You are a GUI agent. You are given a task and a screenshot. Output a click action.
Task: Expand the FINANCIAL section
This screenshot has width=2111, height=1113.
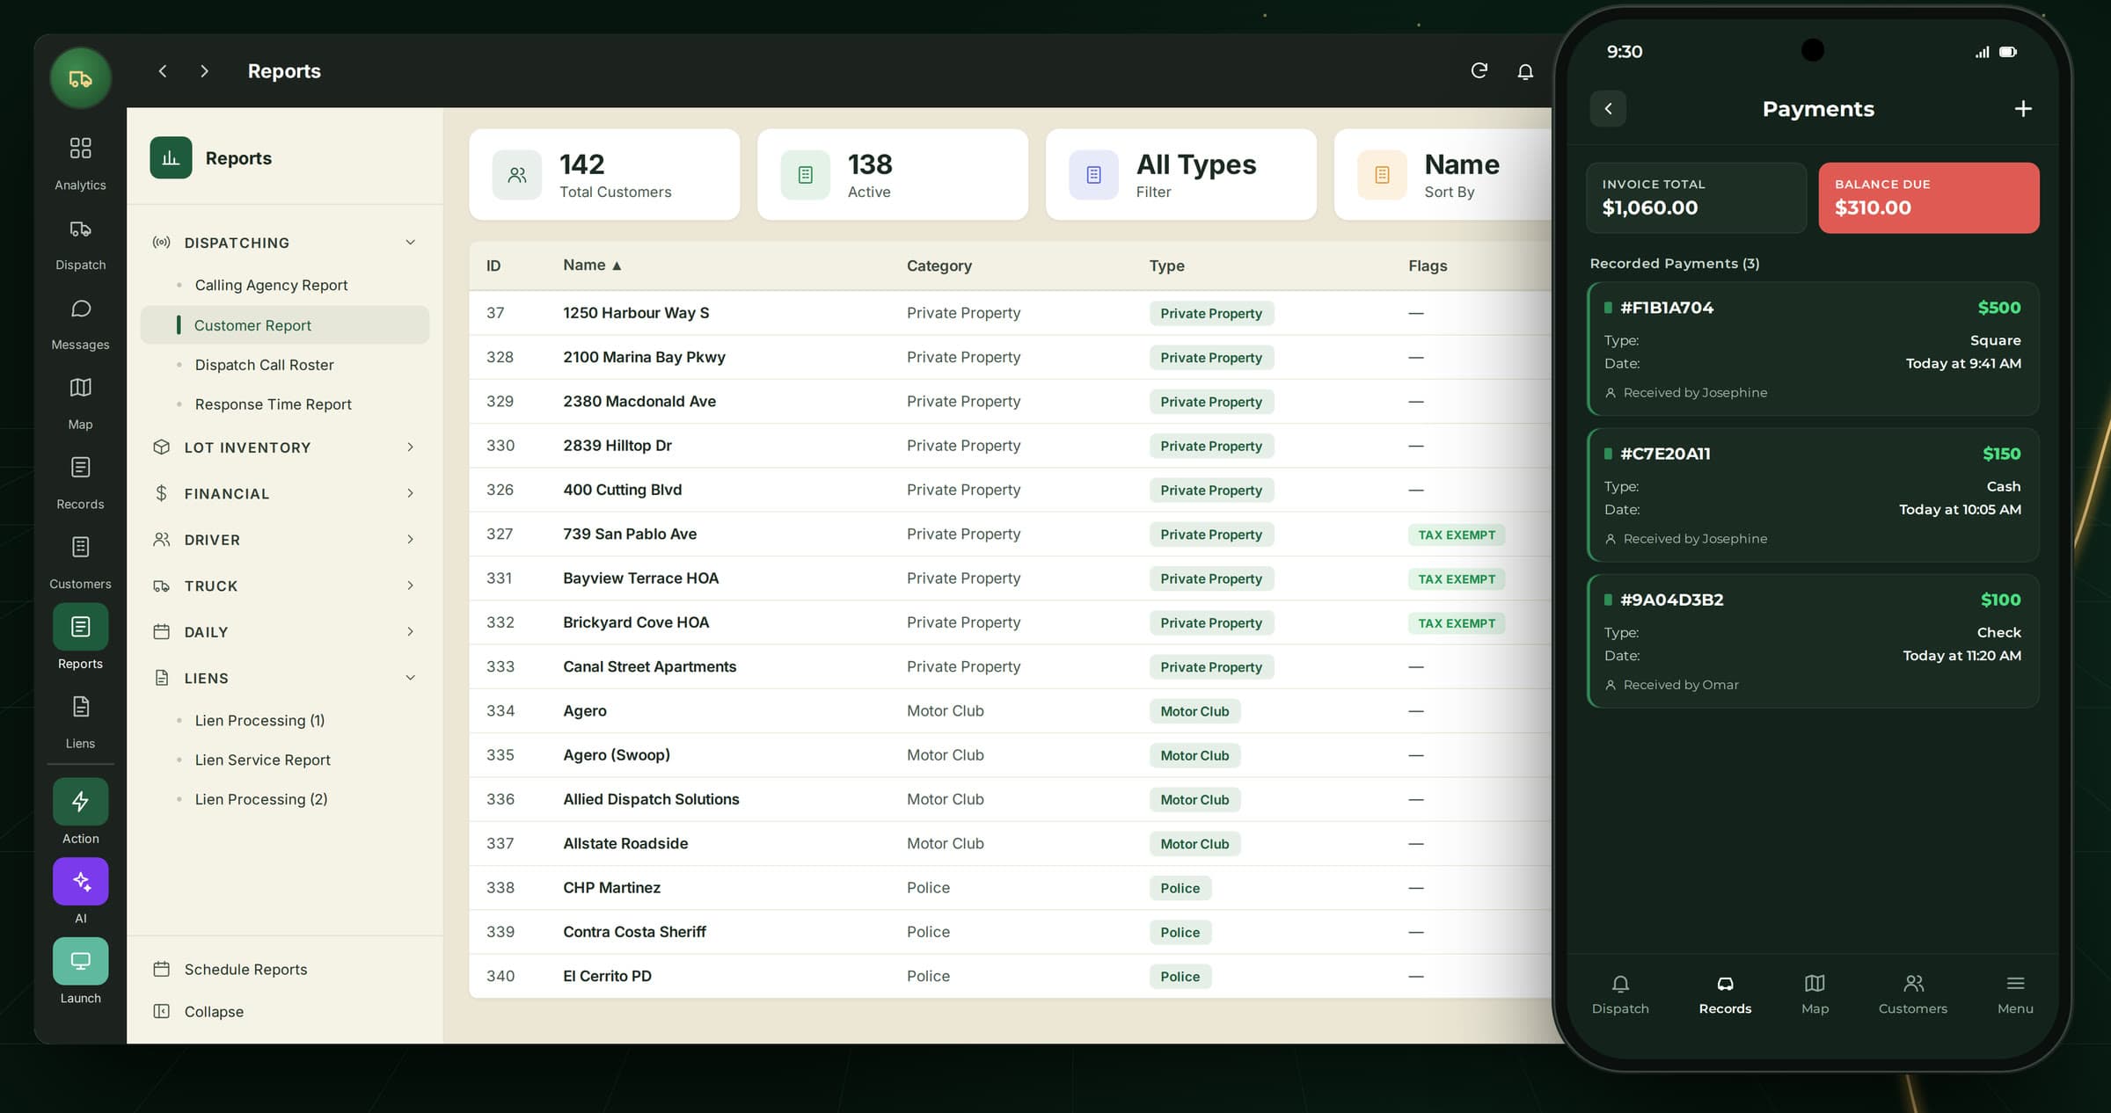pos(285,493)
